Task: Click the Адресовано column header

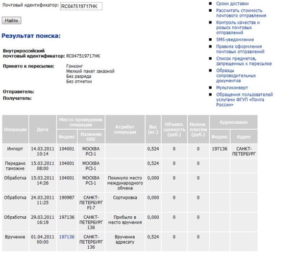Action: [x=233, y=121]
